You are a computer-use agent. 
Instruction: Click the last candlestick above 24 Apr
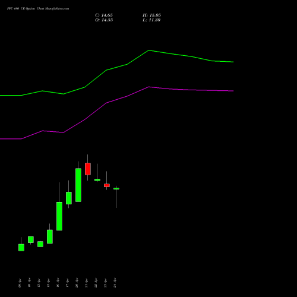point(116,189)
